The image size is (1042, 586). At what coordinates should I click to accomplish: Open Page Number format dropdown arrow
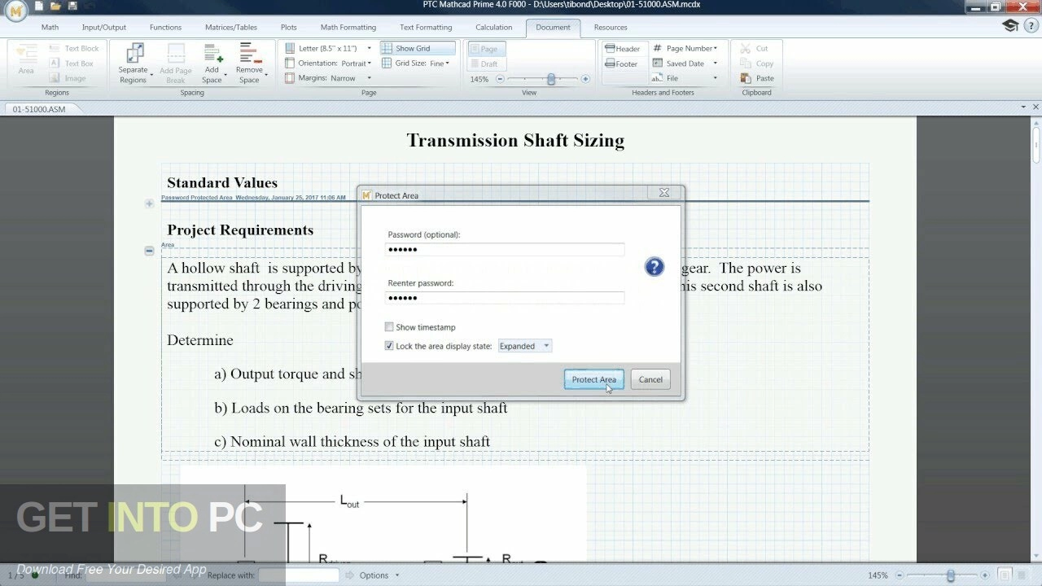715,49
